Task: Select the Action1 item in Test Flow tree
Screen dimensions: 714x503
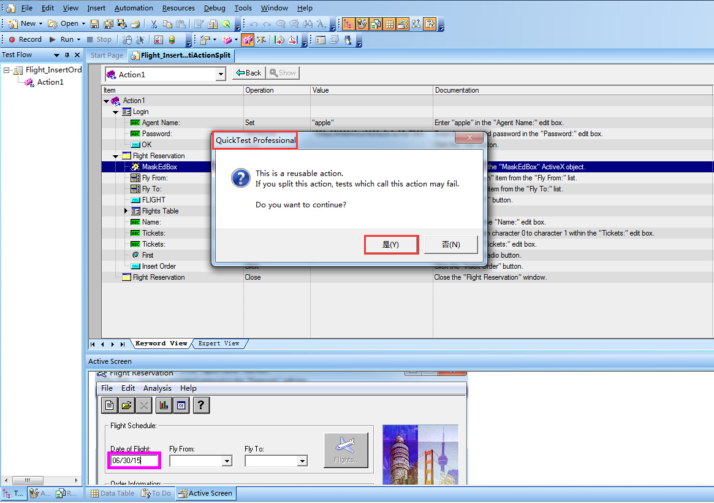Action: [50, 82]
